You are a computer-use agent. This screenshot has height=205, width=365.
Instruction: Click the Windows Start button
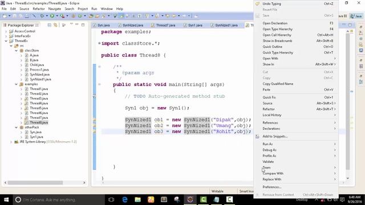click(6, 199)
